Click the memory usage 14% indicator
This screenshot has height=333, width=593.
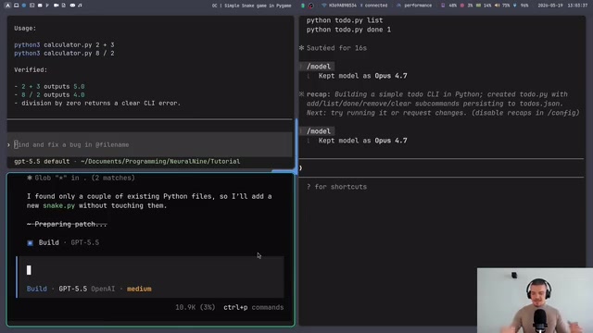(x=484, y=6)
